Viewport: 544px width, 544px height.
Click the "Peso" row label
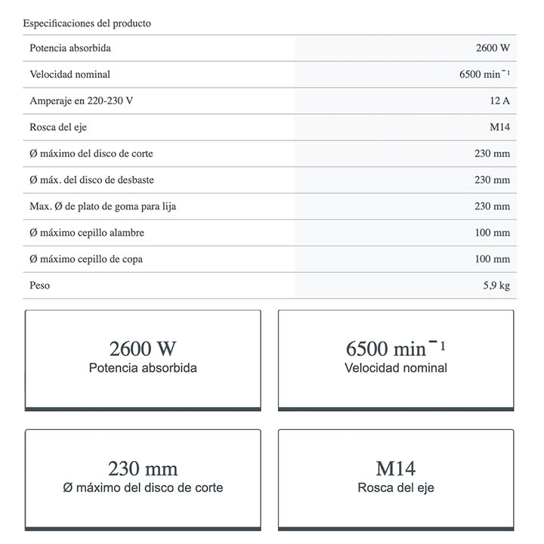point(40,286)
